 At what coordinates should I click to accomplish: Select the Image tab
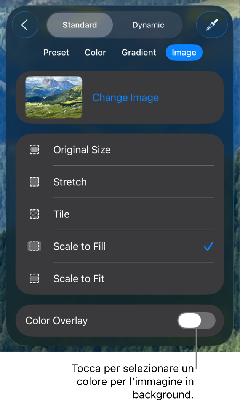pos(184,53)
